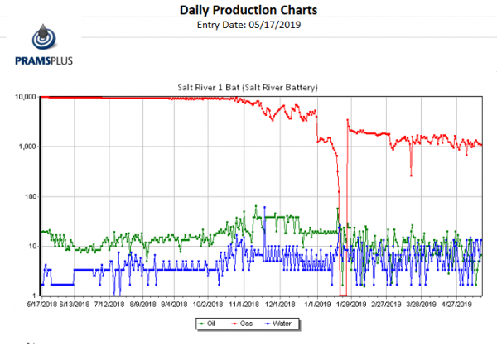Click the 12/1/2018 x-axis date label

click(280, 304)
